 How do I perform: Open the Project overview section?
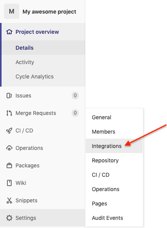pos(37,32)
